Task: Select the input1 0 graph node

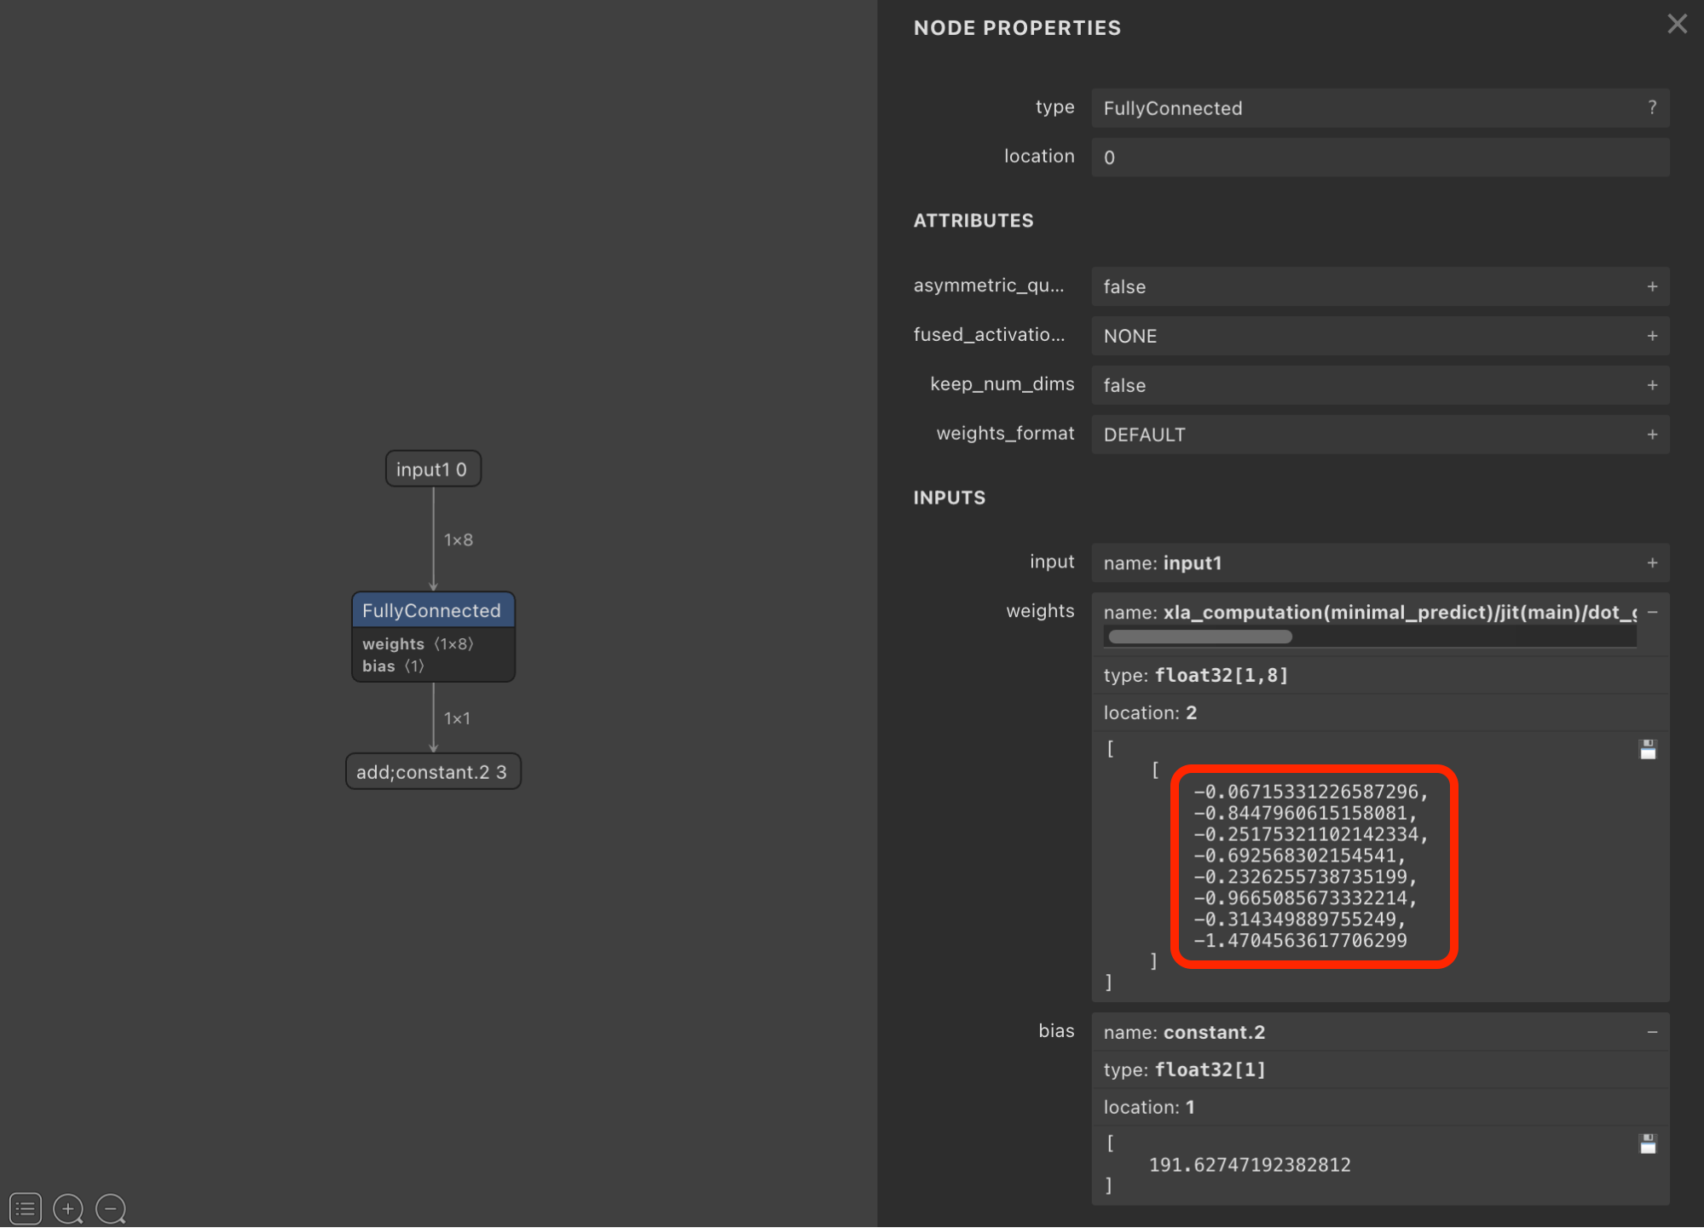Action: coord(432,470)
